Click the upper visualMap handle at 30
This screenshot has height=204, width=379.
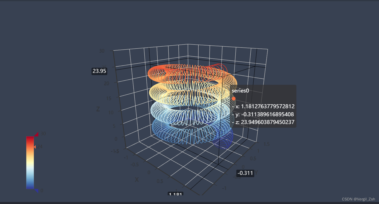[36, 134]
